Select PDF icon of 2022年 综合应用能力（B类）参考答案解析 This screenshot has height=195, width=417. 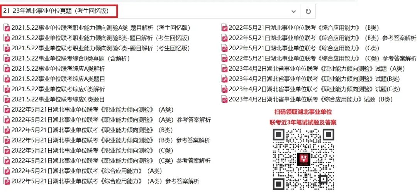[224, 38]
